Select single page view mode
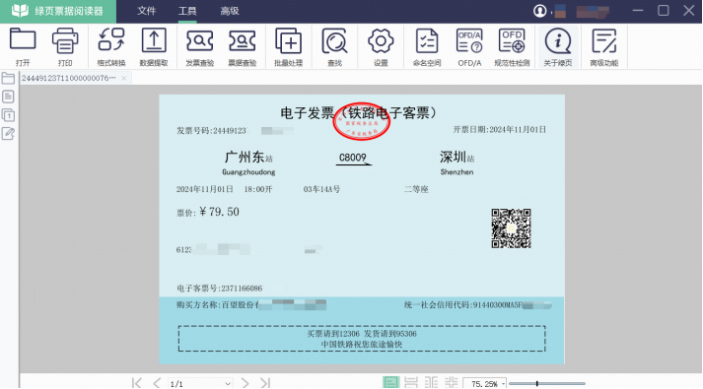The width and height of the screenshot is (703, 389). (x=390, y=383)
